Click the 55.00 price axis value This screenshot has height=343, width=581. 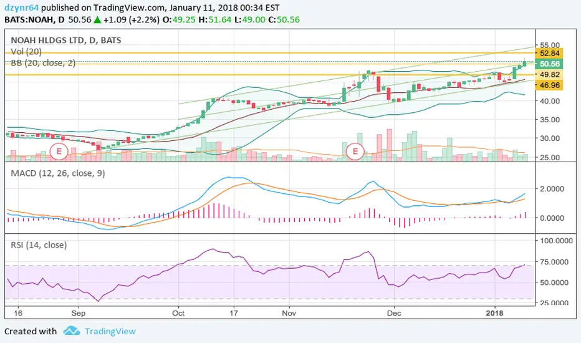pos(550,46)
